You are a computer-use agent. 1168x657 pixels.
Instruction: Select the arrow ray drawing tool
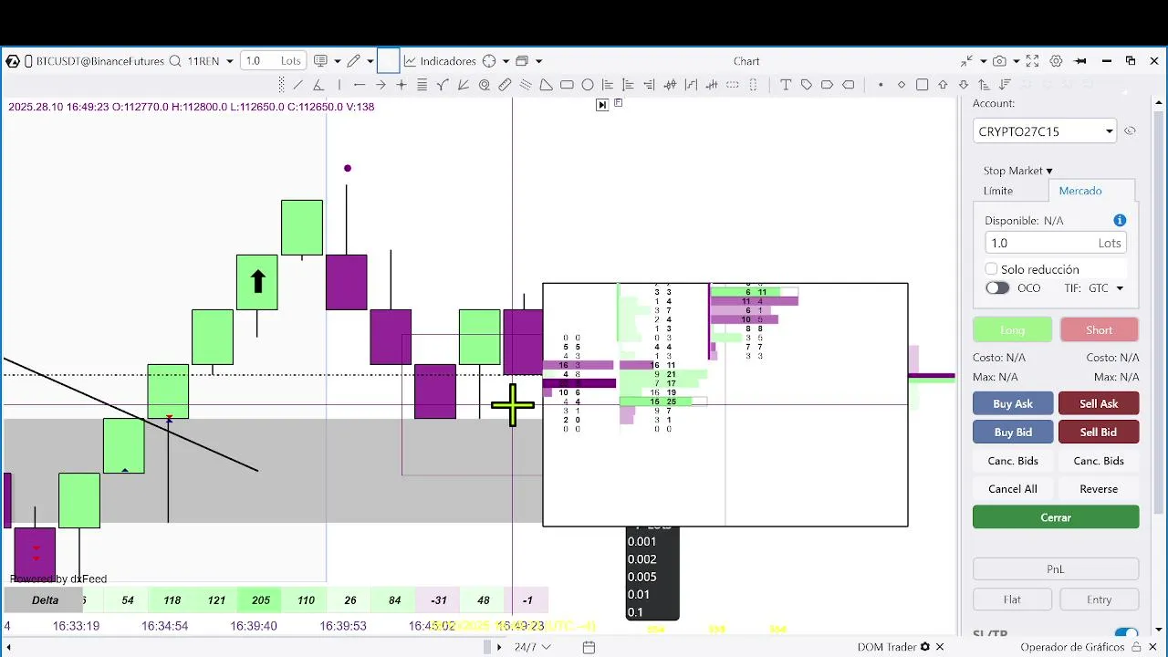pyautogui.click(x=381, y=85)
